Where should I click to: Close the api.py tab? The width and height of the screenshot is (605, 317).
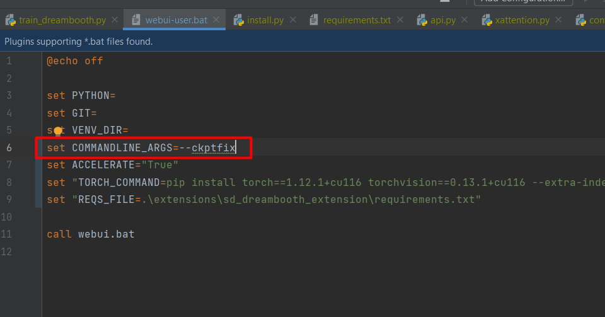tap(464, 20)
